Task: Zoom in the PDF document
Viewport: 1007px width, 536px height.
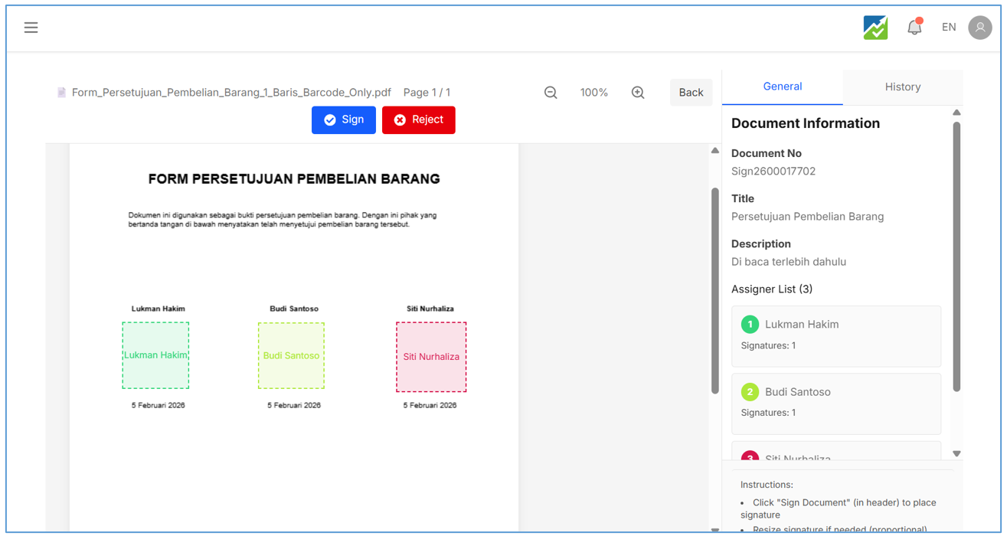Action: (x=638, y=93)
